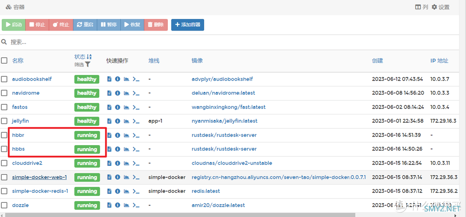Select the simple-docker-web-1 checkbox
The image size is (466, 217).
click(4, 177)
